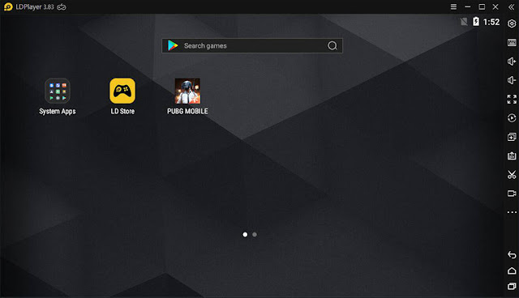The image size is (519, 298).
Task: Start video recording from sidebar
Action: click(512, 194)
